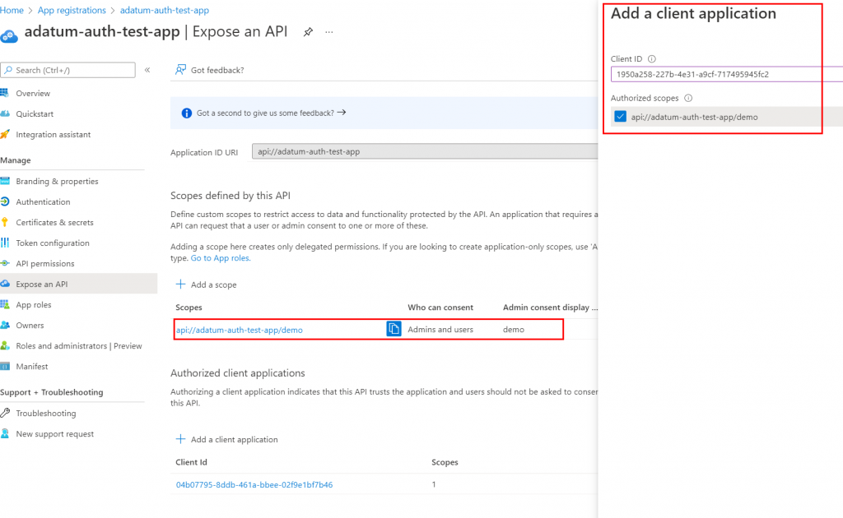The height and width of the screenshot is (518, 843).
Task: Click the info icon in the feedback banner
Action: point(187,113)
